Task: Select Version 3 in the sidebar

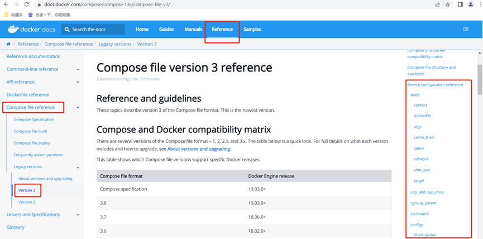Action: pos(27,190)
